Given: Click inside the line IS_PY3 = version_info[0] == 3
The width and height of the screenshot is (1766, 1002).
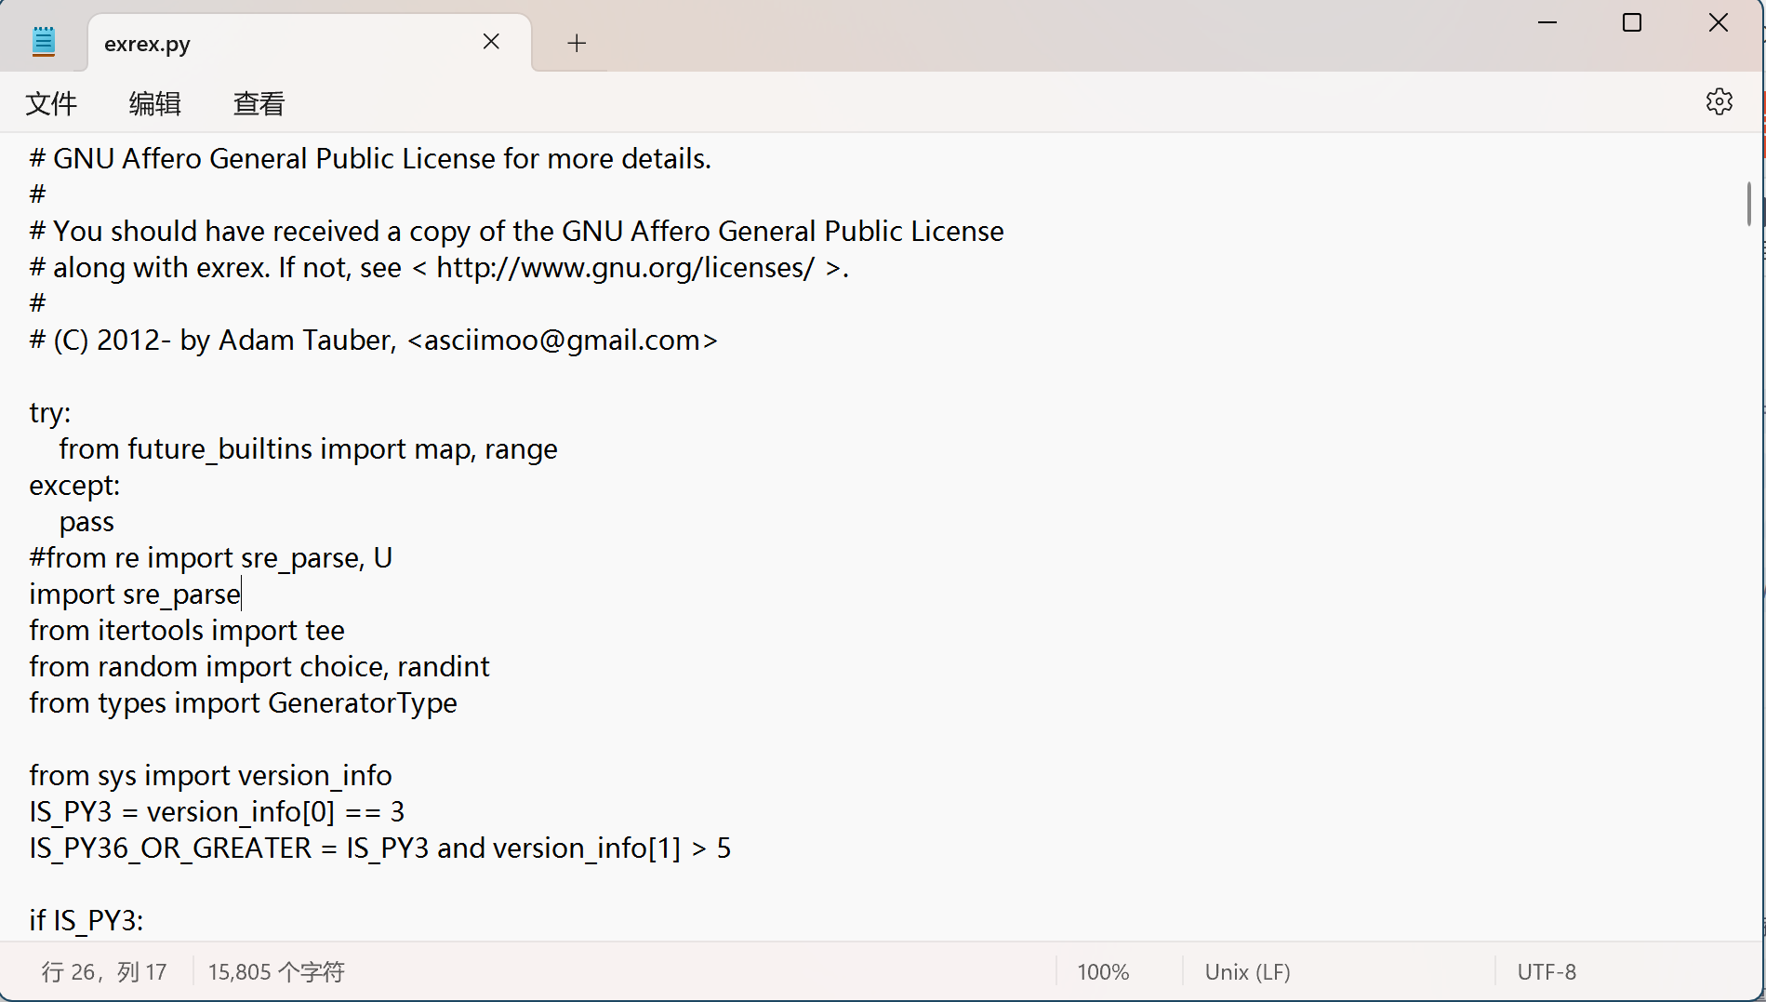Looking at the screenshot, I should click(216, 810).
